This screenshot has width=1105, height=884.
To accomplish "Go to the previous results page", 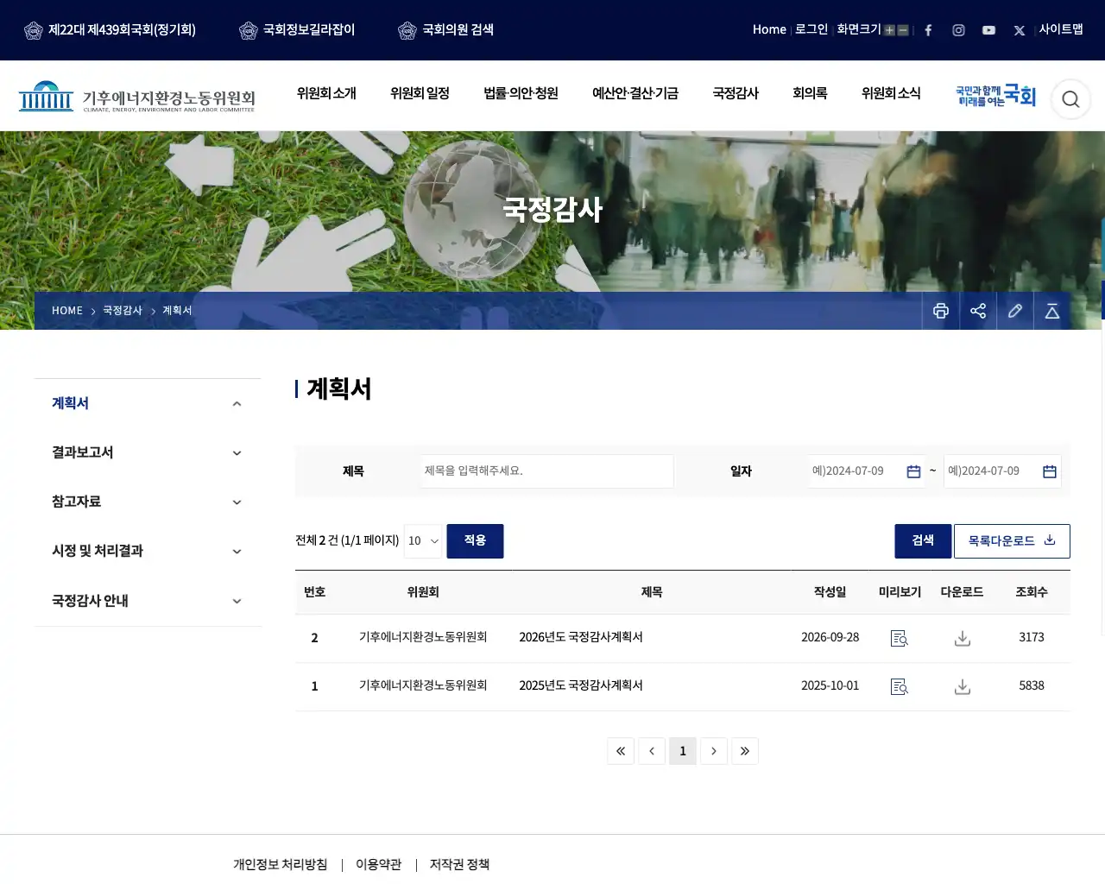I will [x=652, y=751].
